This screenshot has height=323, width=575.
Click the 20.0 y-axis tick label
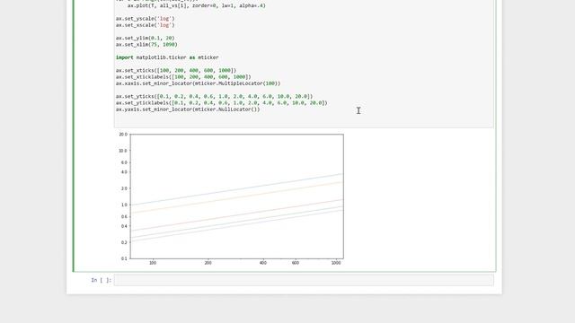[123, 135]
